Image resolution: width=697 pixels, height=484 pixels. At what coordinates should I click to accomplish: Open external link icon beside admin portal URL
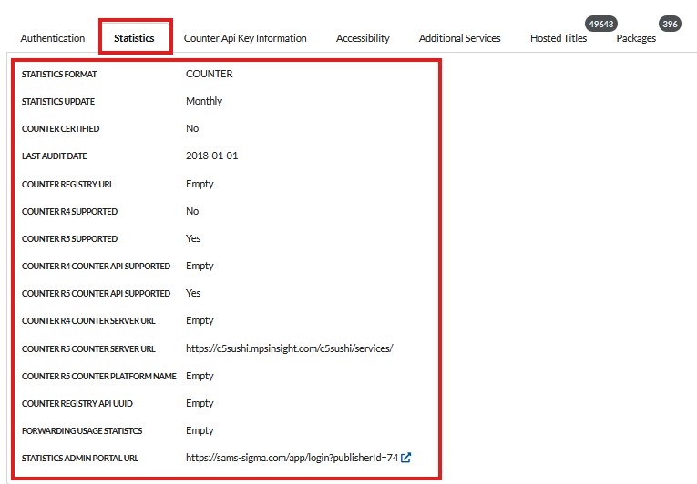coord(406,458)
